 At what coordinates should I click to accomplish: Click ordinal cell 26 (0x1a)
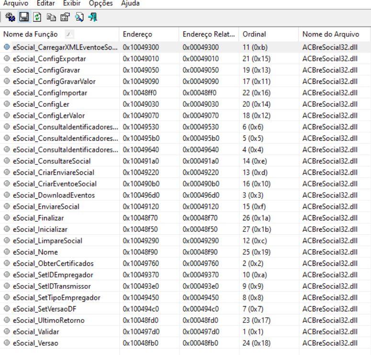(257, 218)
